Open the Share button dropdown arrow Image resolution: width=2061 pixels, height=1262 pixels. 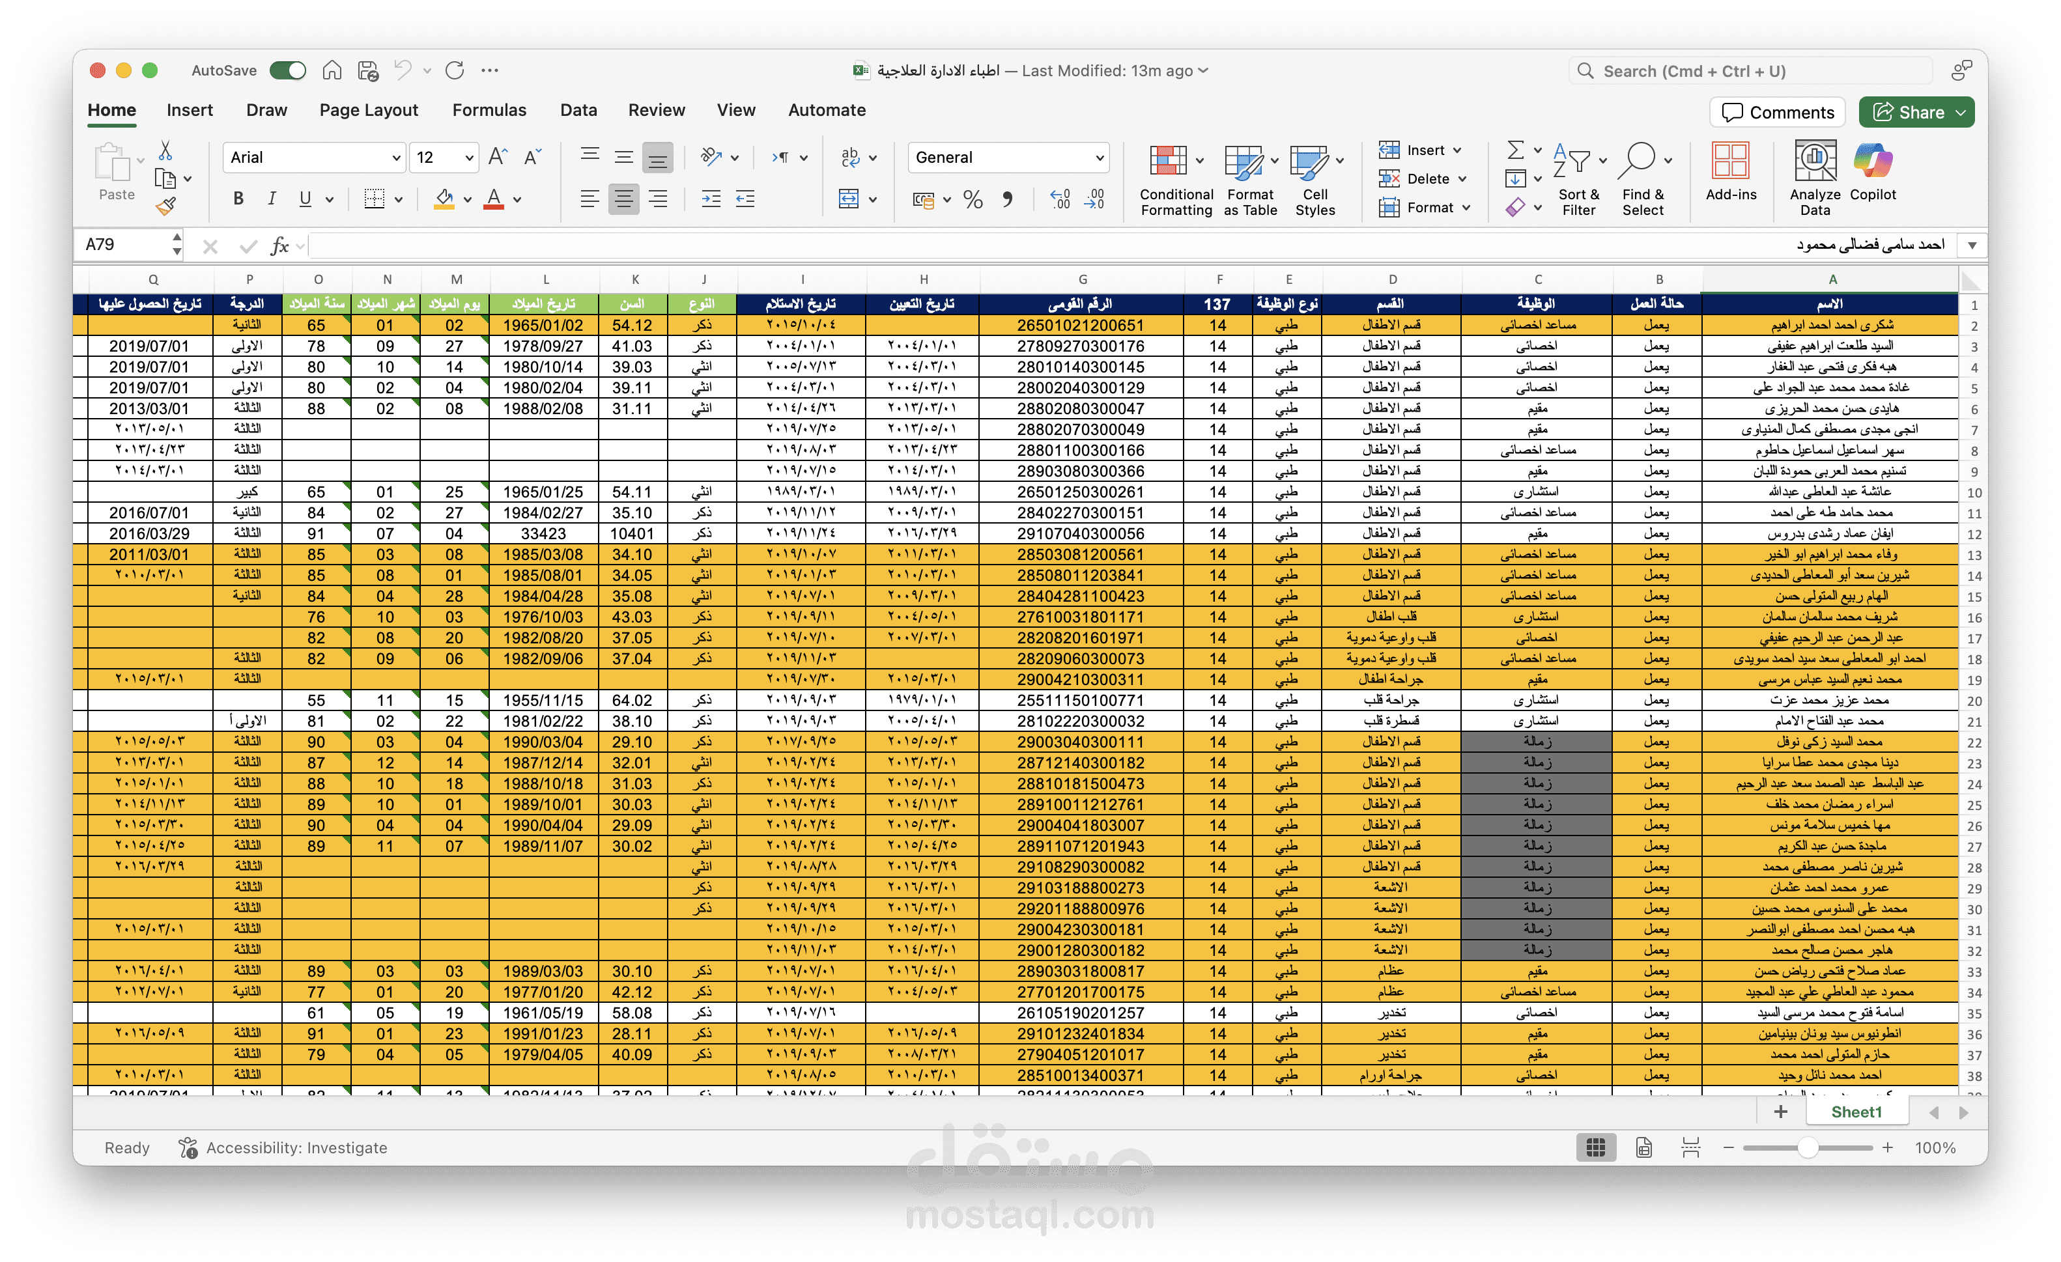coord(1961,113)
